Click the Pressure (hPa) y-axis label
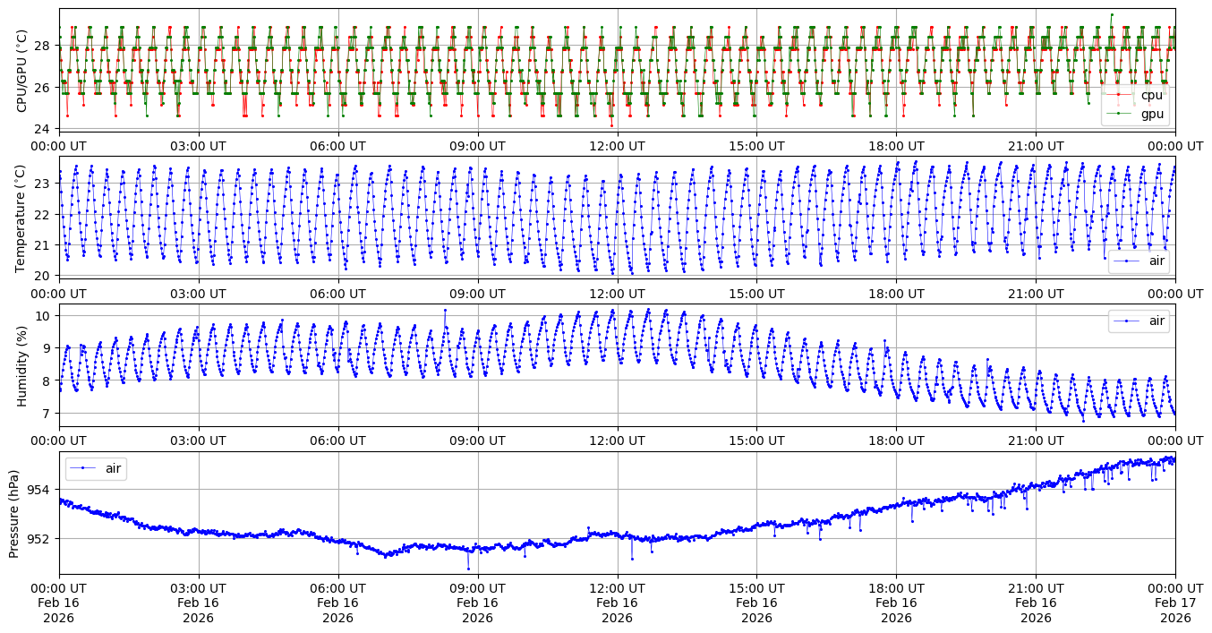Image resolution: width=1212 pixels, height=633 pixels. click(14, 512)
